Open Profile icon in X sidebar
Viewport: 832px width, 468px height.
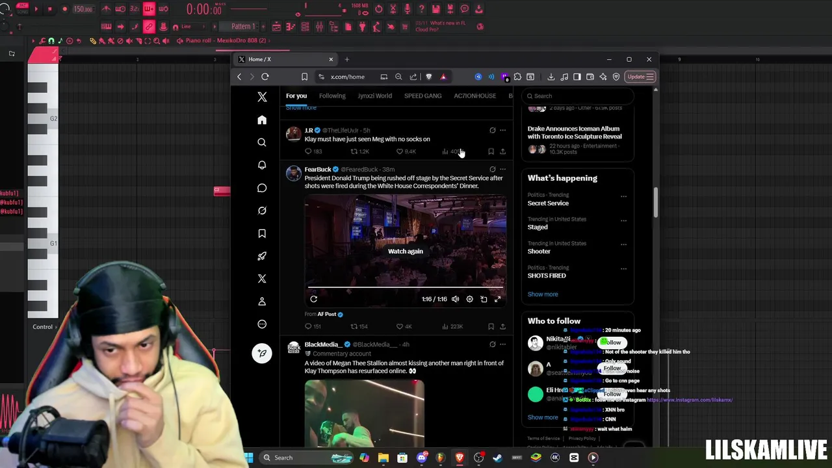(x=262, y=302)
